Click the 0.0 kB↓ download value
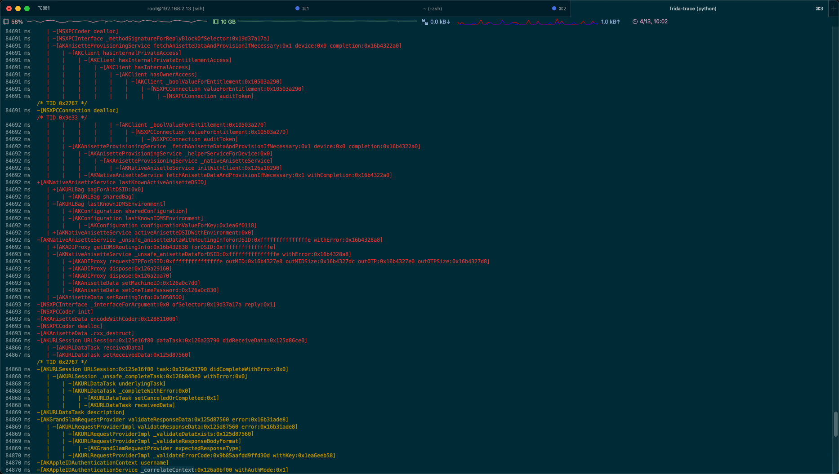The height and width of the screenshot is (474, 839). tap(440, 22)
